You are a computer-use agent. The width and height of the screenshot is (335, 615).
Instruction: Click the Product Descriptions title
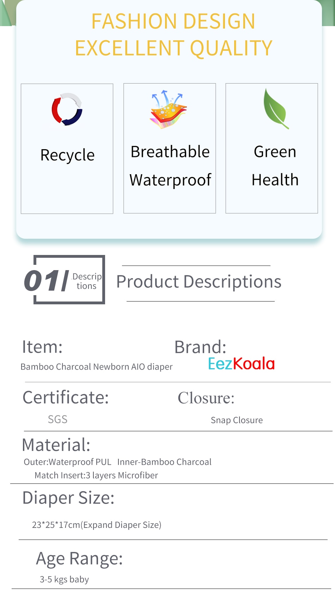tap(199, 281)
